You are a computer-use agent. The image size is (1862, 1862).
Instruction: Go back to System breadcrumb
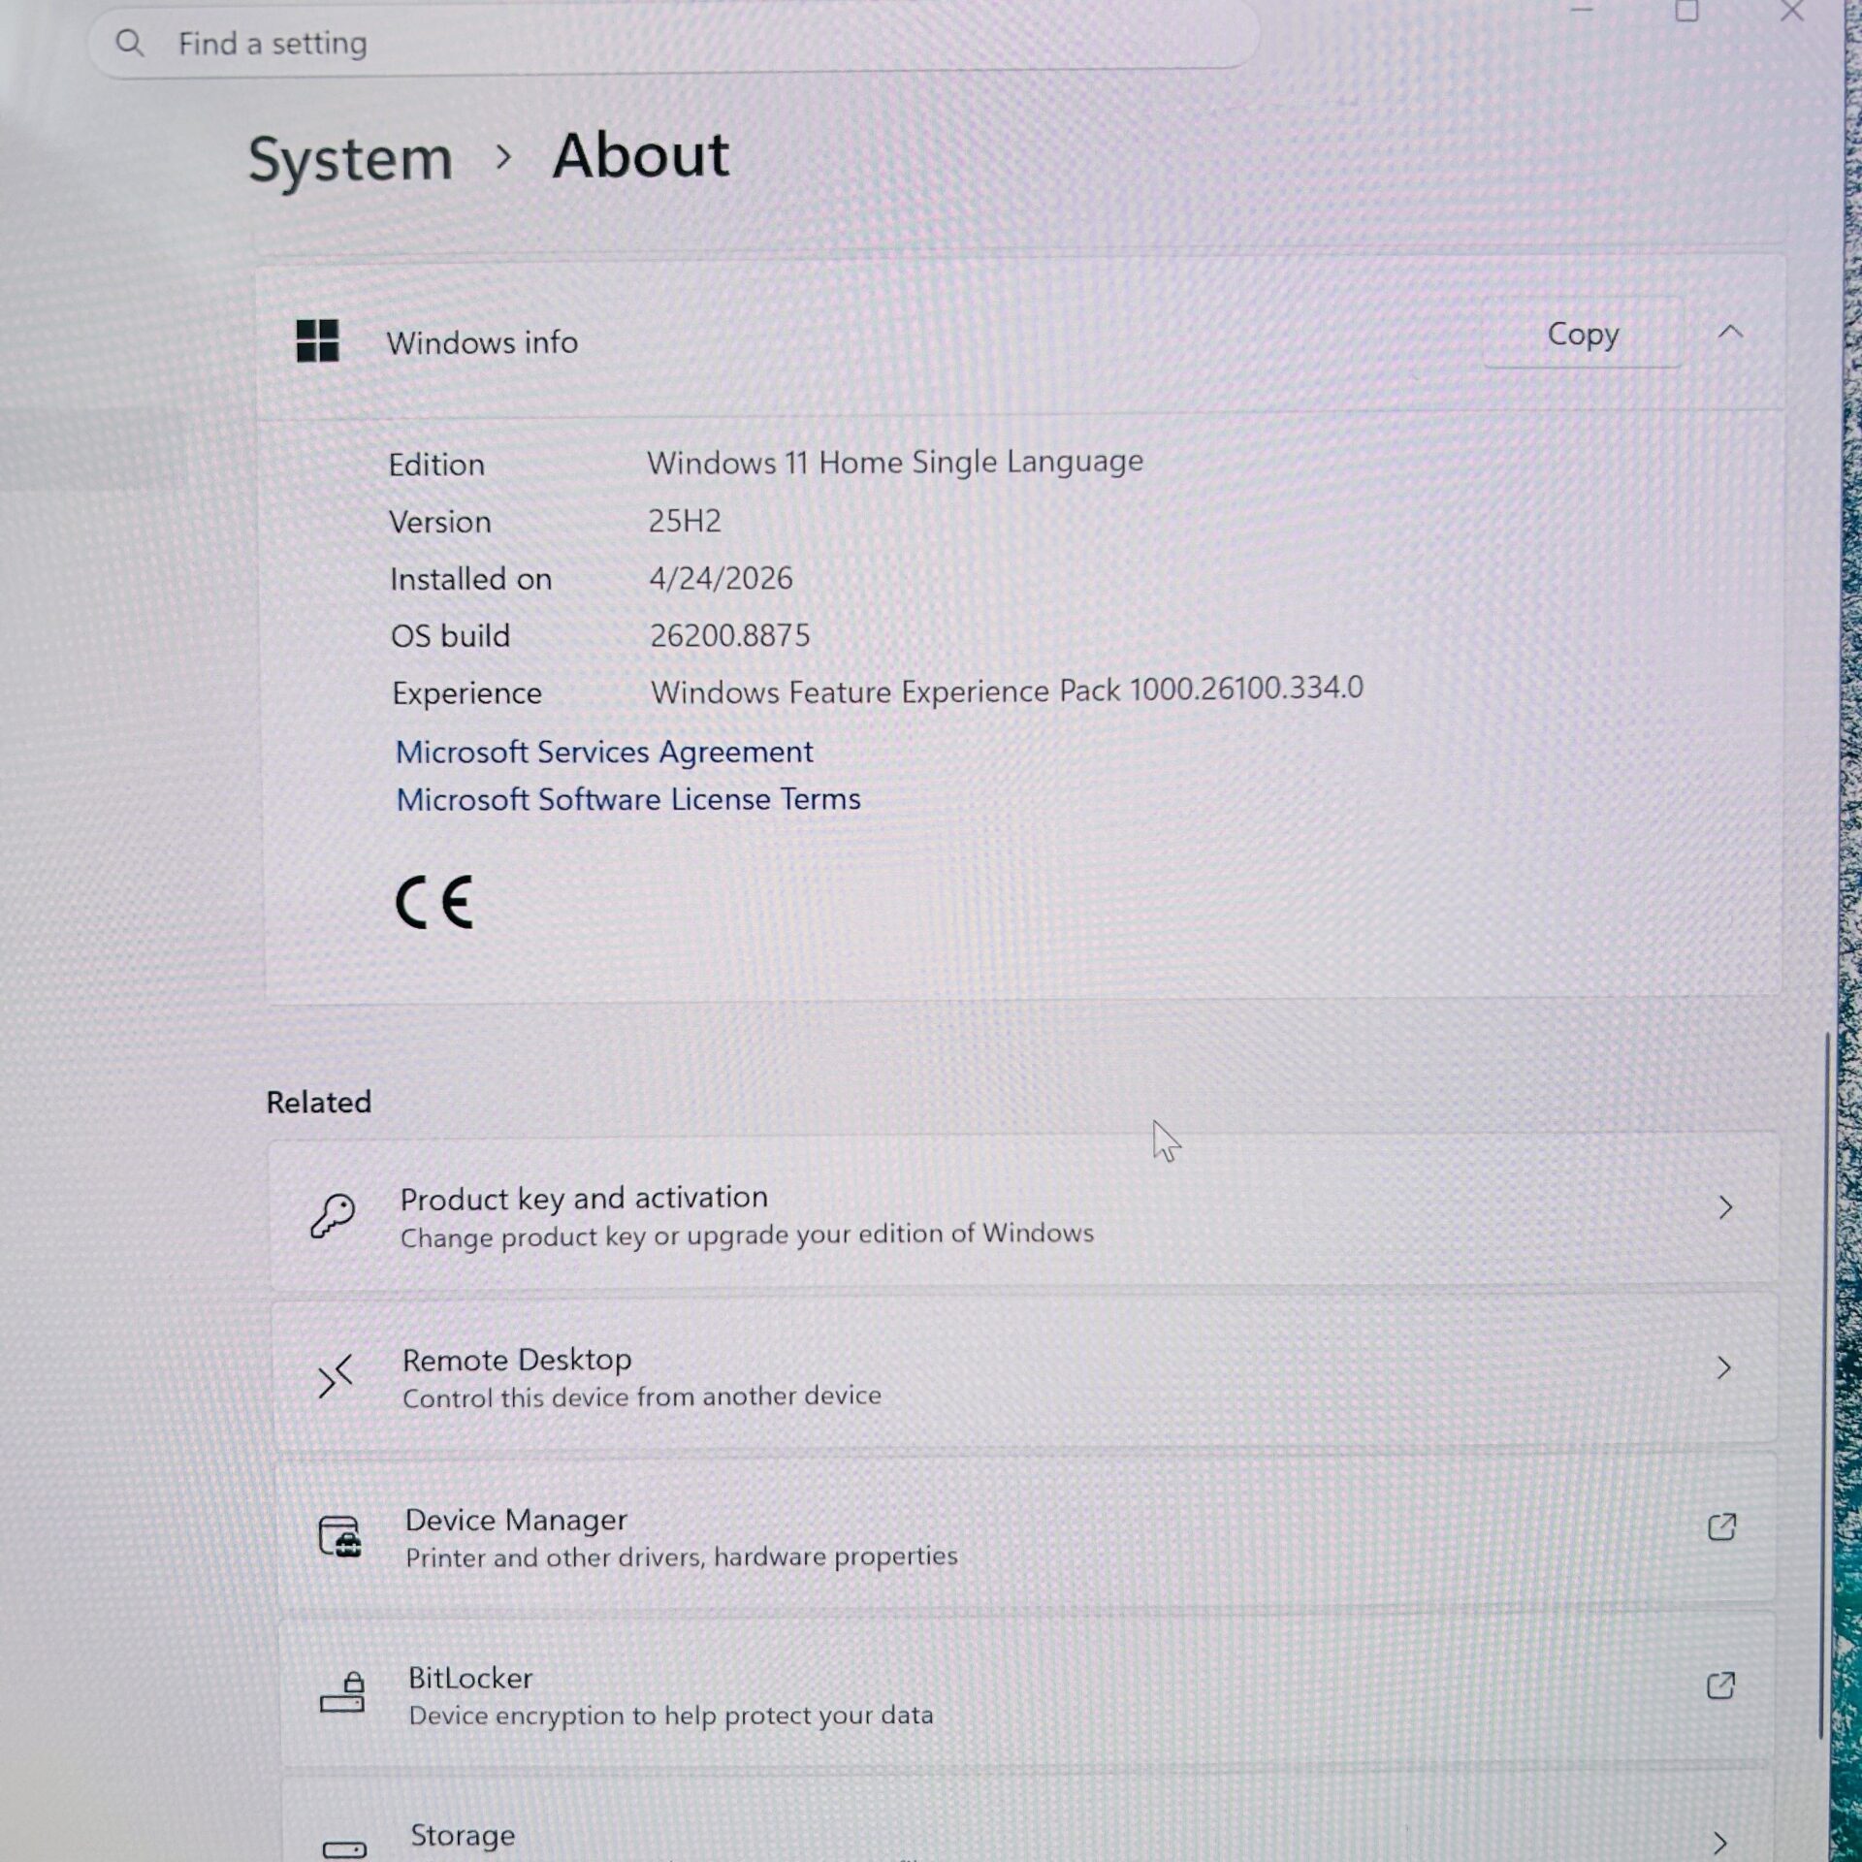pyautogui.click(x=350, y=159)
